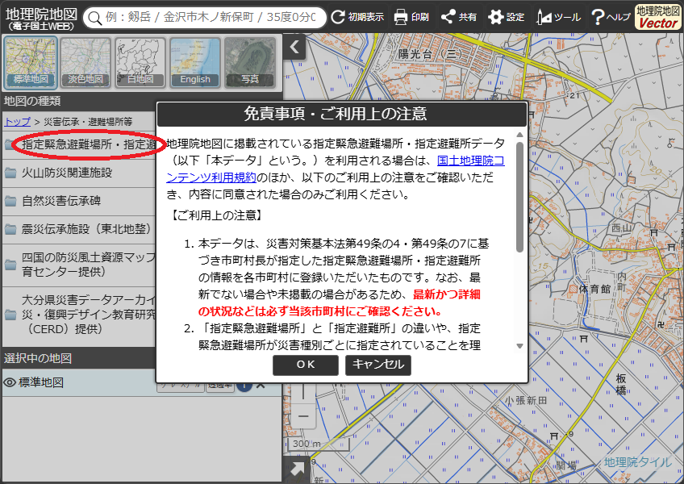
Task: Click the 初期表示 reset view button
Action: click(x=357, y=17)
